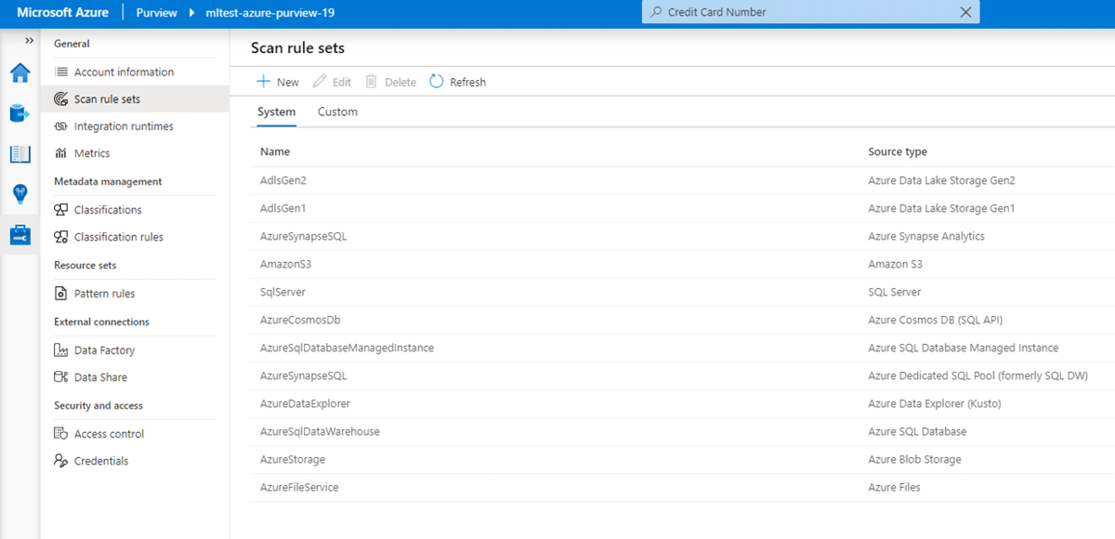This screenshot has width=1115, height=539.
Task: Sort by the Name column header
Action: tap(275, 151)
